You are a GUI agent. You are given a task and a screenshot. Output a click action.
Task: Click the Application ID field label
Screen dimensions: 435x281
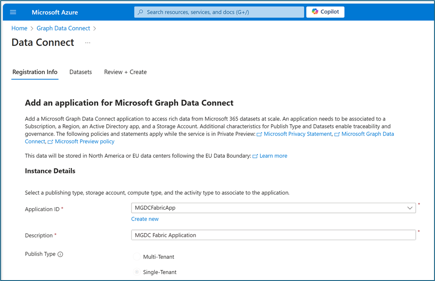pyautogui.click(x=42, y=209)
